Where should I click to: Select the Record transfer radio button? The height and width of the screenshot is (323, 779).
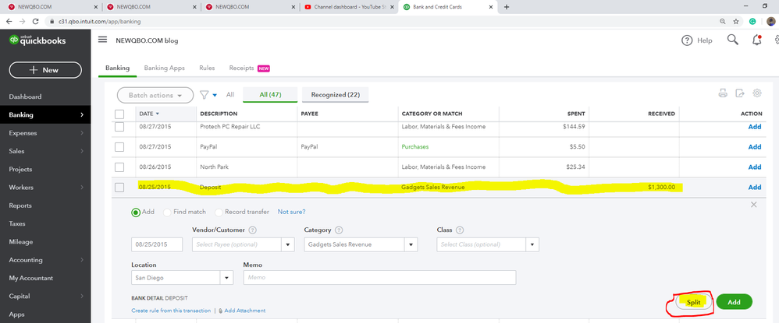(x=219, y=212)
